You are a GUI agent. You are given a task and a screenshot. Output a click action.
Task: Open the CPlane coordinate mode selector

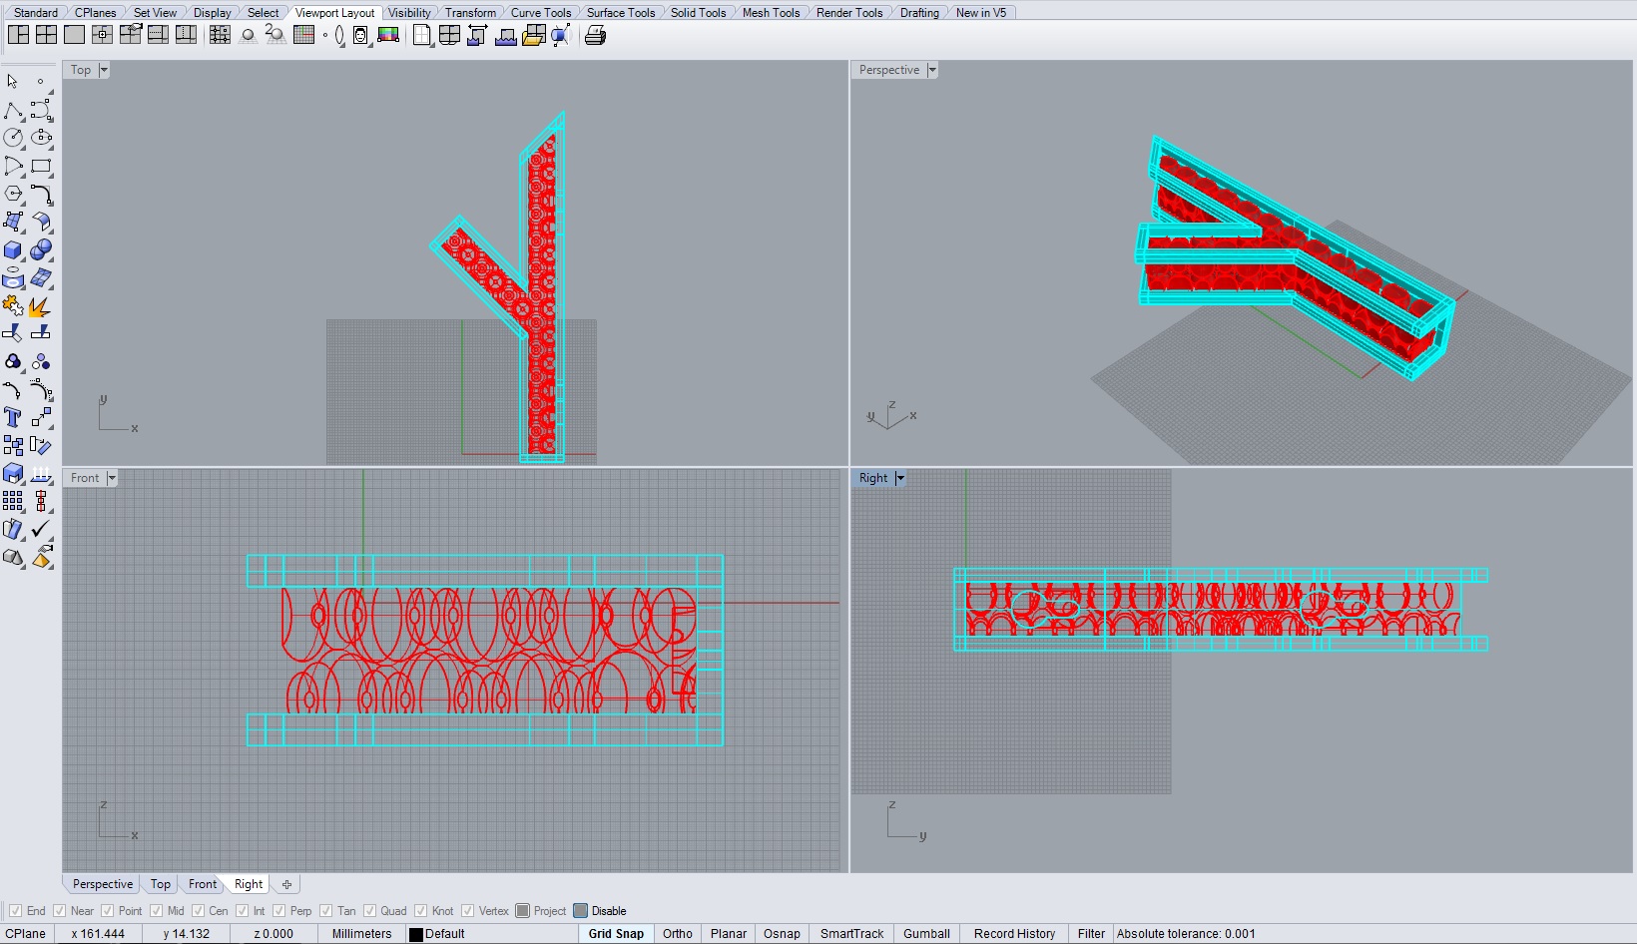pyautogui.click(x=26, y=934)
